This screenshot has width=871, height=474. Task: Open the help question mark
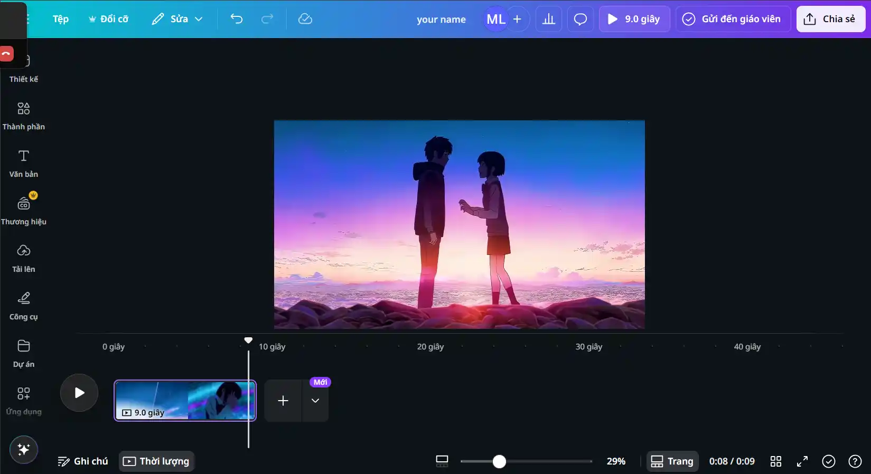tap(855, 461)
